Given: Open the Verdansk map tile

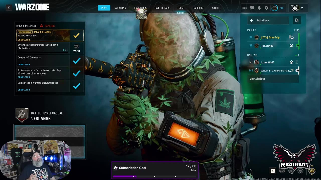Looking at the screenshot, I should pos(50,142).
